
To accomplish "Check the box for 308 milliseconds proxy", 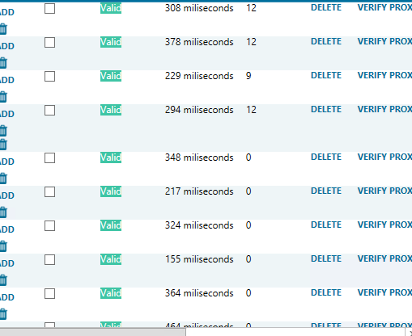I will [49, 8].
